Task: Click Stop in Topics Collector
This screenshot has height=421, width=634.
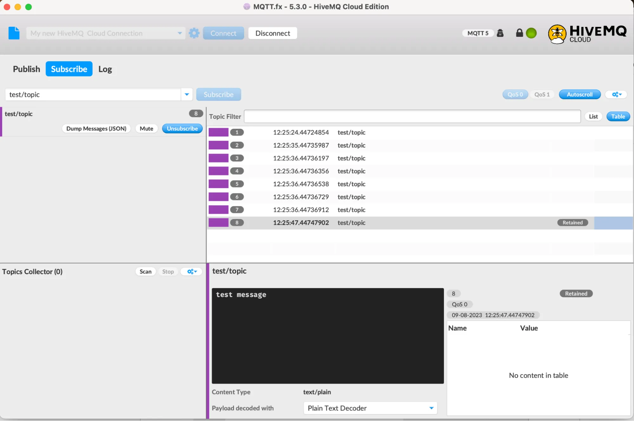Action: [168, 272]
